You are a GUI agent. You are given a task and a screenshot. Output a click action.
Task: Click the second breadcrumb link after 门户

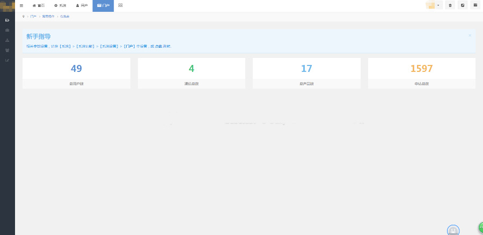[x=48, y=17]
